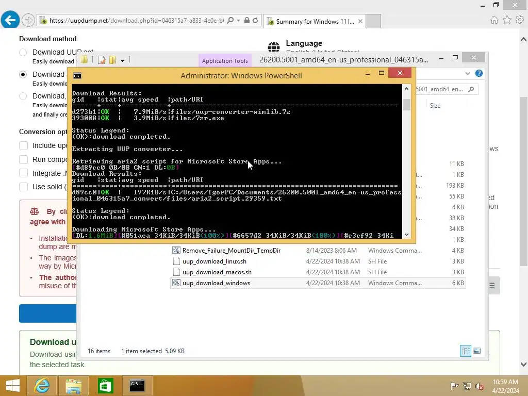The image size is (528, 396).
Task: Select the uup_download_macos.sh file
Action: tap(217, 272)
